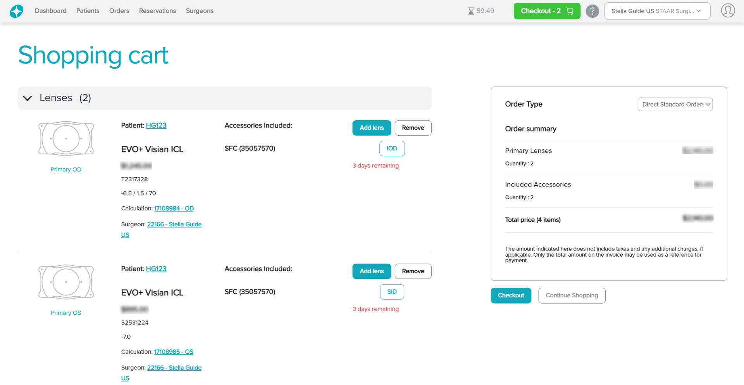Open the Reservations menu item
This screenshot has height=385, width=744.
157,11
